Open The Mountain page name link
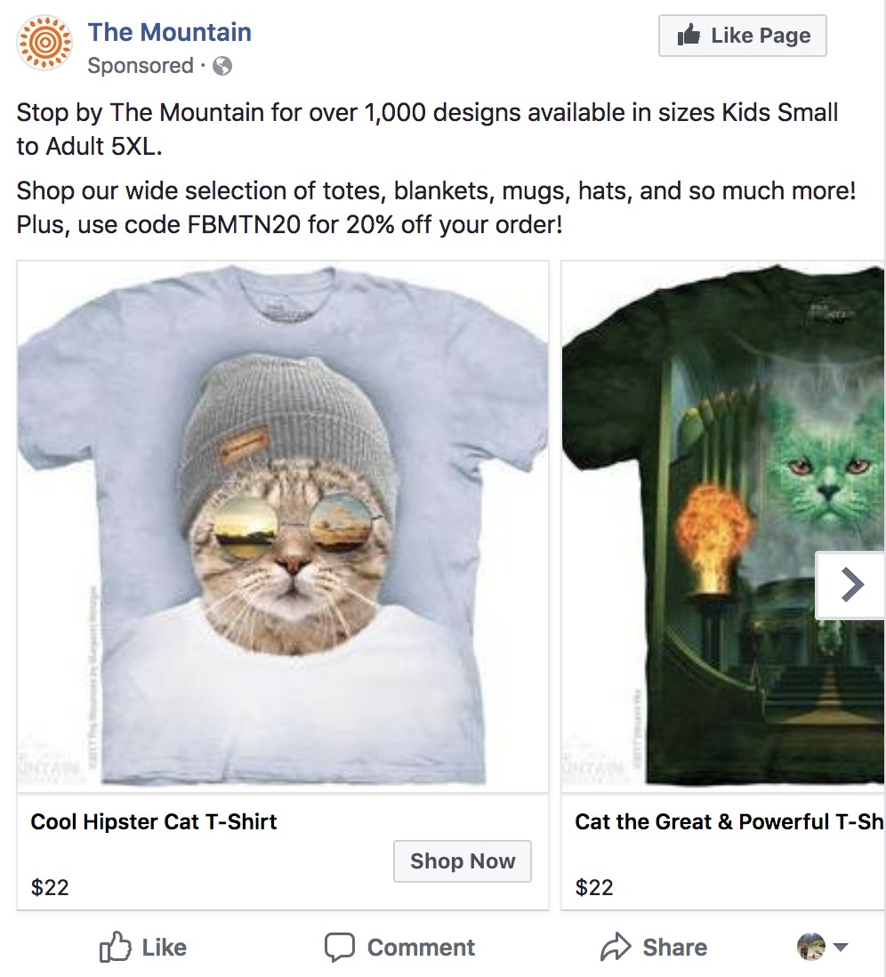The image size is (886, 977). click(169, 33)
